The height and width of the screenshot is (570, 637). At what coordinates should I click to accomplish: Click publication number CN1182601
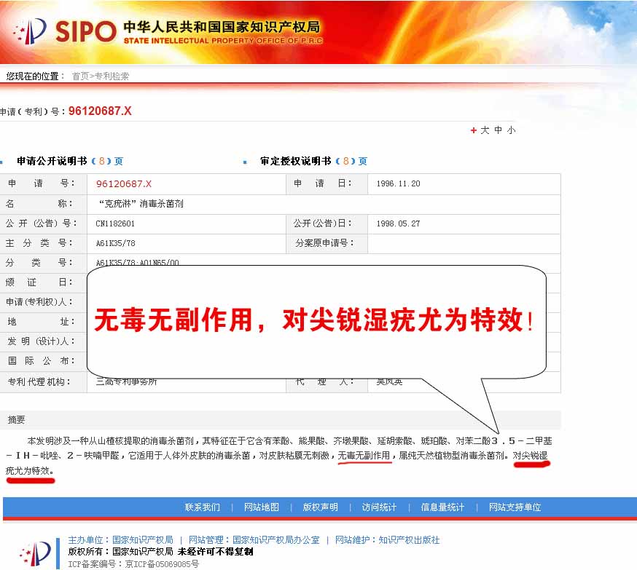tap(115, 223)
